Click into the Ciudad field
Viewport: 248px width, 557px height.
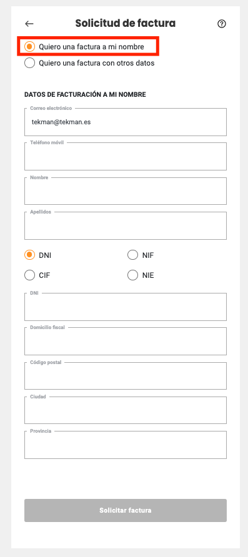[126, 410]
